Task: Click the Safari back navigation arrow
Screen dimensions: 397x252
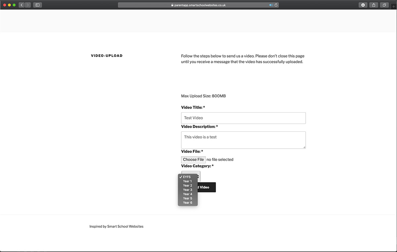Action: [x=22, y=5]
